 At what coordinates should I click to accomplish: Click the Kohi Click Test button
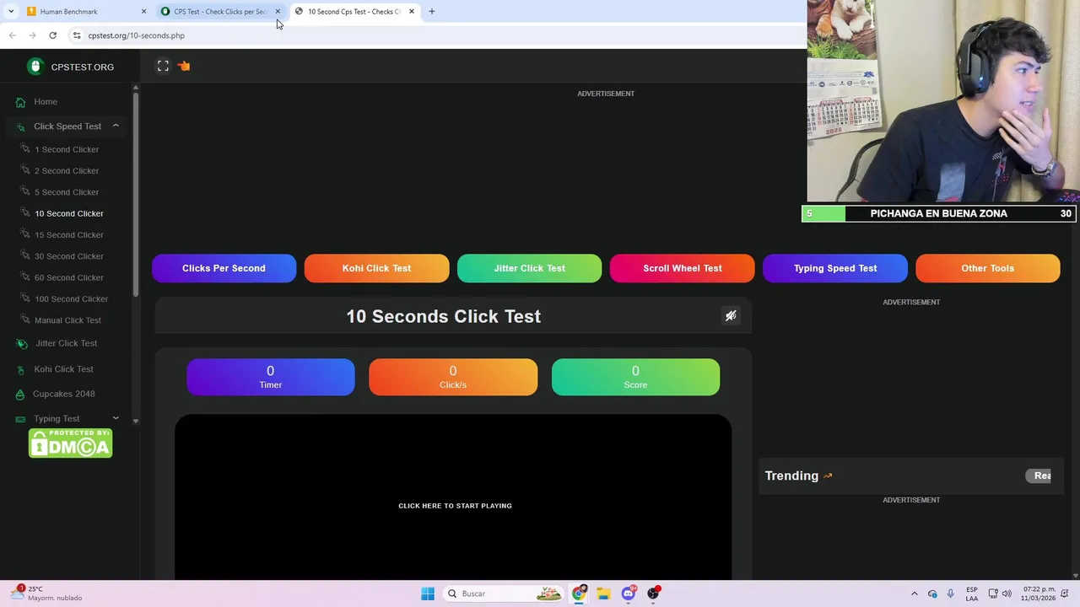[376, 268]
